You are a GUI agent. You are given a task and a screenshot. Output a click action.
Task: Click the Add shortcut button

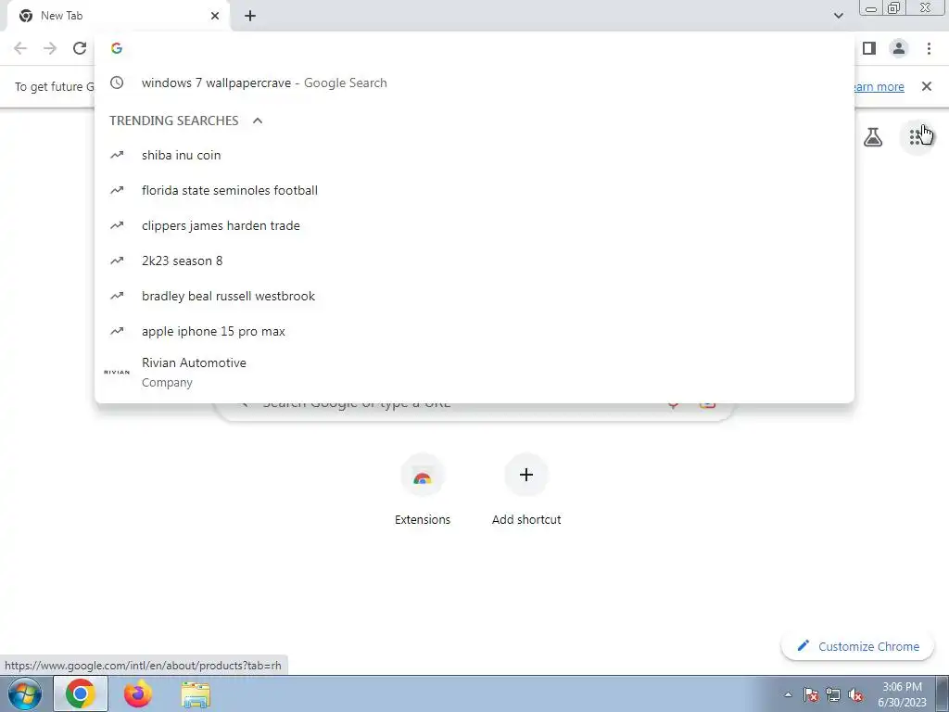point(526,490)
